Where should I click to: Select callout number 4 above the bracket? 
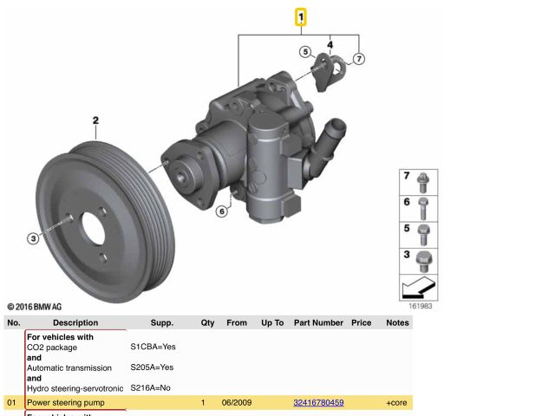[x=330, y=43]
